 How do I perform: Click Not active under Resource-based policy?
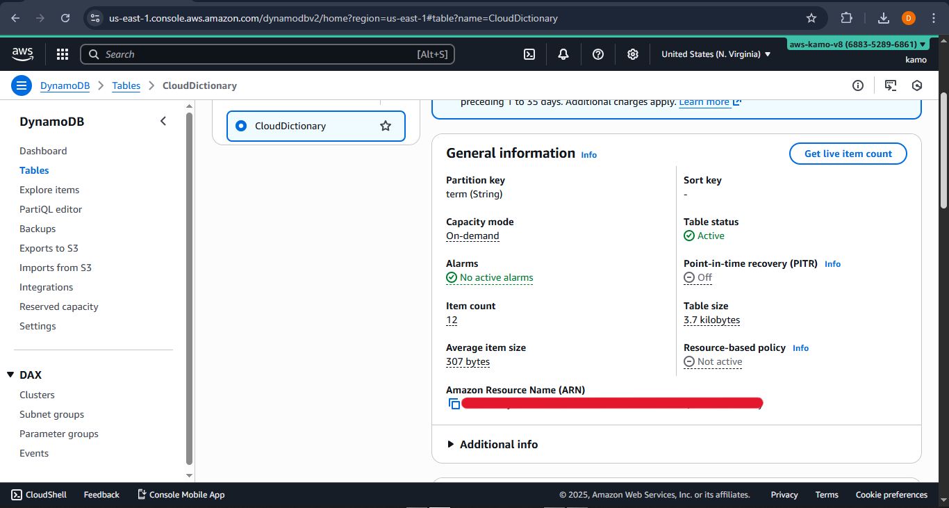coord(718,361)
